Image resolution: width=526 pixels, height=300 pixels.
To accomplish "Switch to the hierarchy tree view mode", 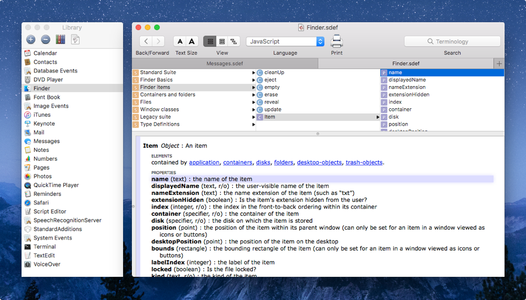I will coord(234,42).
